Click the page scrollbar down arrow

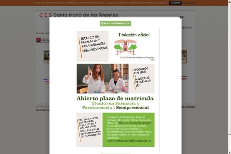click(x=229, y=152)
